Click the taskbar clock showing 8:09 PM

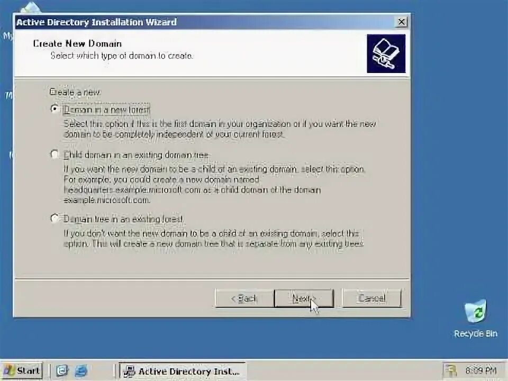pos(481,370)
